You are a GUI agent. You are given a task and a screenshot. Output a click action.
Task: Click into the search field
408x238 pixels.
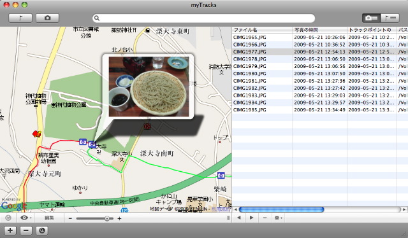coord(203,18)
